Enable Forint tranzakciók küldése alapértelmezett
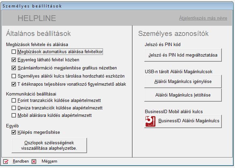 coord(14,100)
